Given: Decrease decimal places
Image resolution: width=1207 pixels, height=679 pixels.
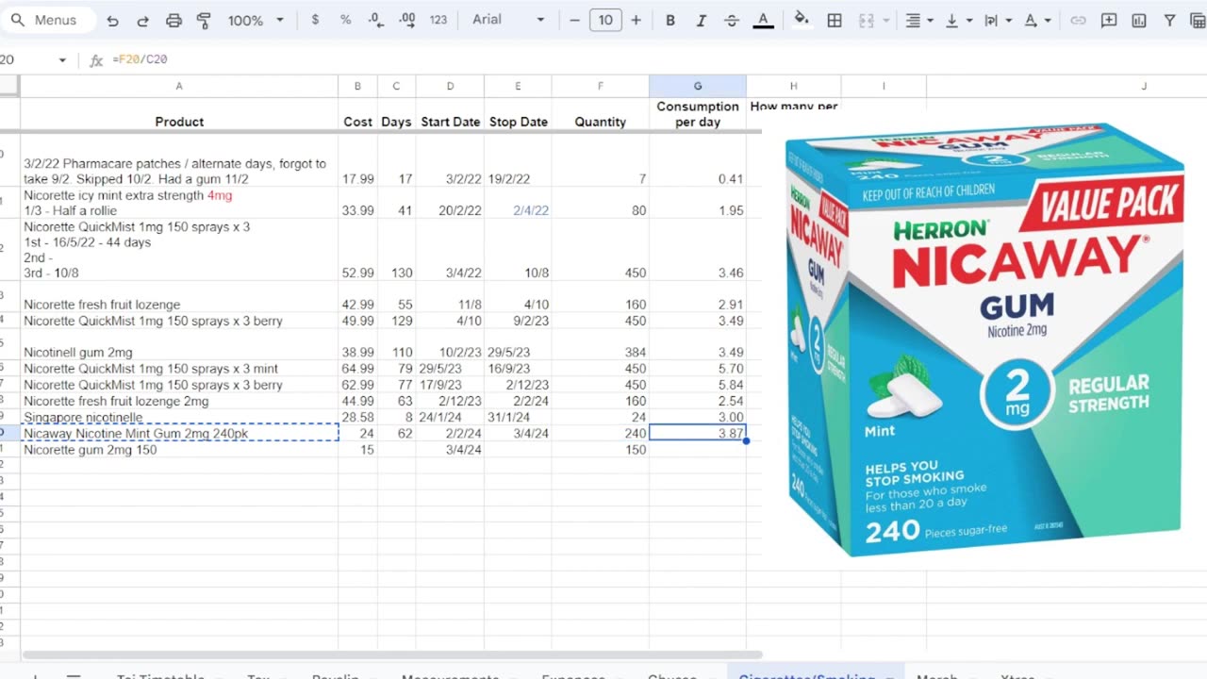Looking at the screenshot, I should pyautogui.click(x=375, y=20).
